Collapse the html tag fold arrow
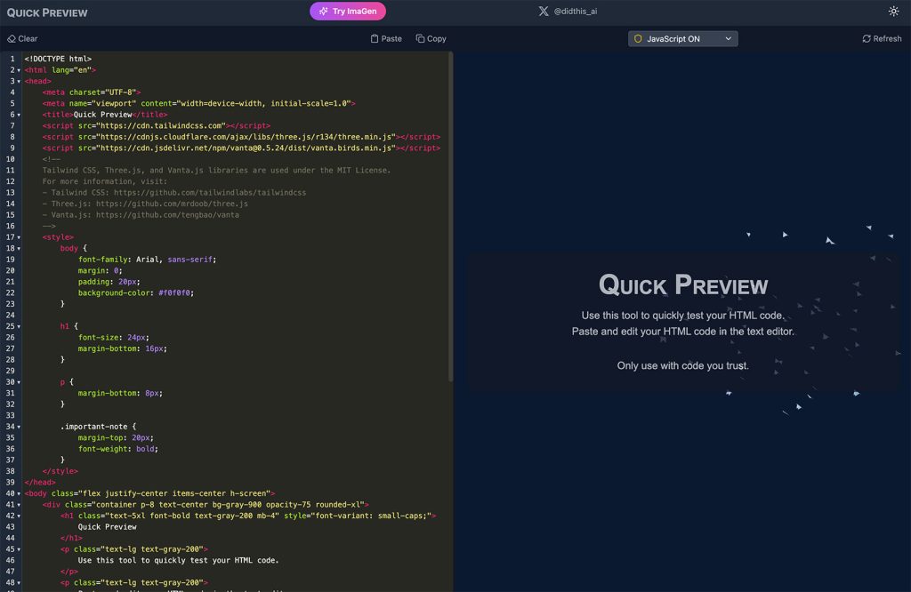 click(19, 70)
